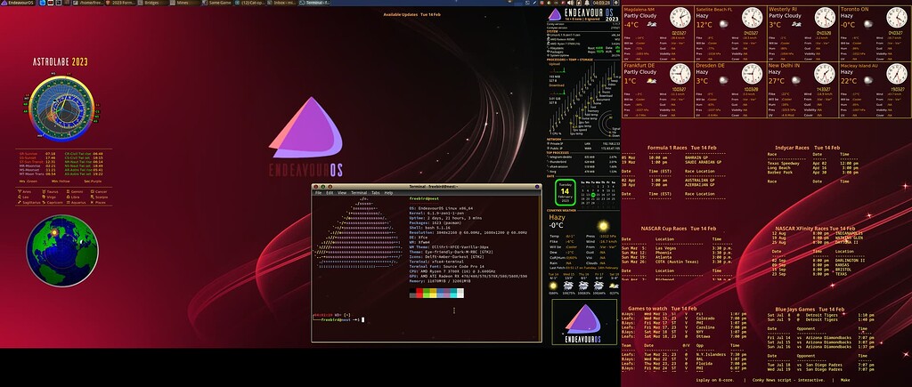Click the EndeavourOS 2023 Conky header logo
This screenshot has height=387, width=912.
[583, 15]
